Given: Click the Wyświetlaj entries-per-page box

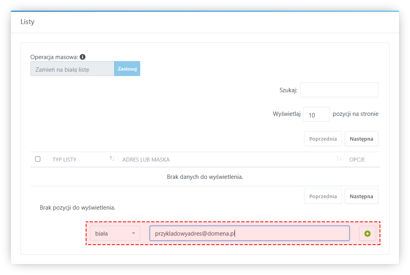Looking at the screenshot, I should [x=316, y=114].
